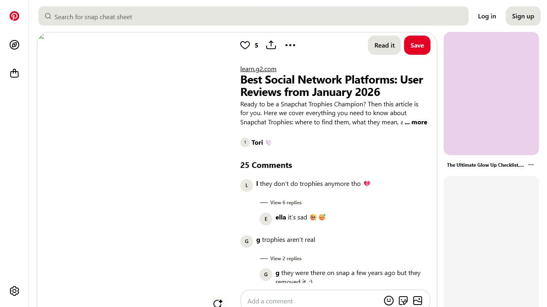Open options for the Glow Up Checklist pin
Viewport: 547px width, 307px height.
531,164
